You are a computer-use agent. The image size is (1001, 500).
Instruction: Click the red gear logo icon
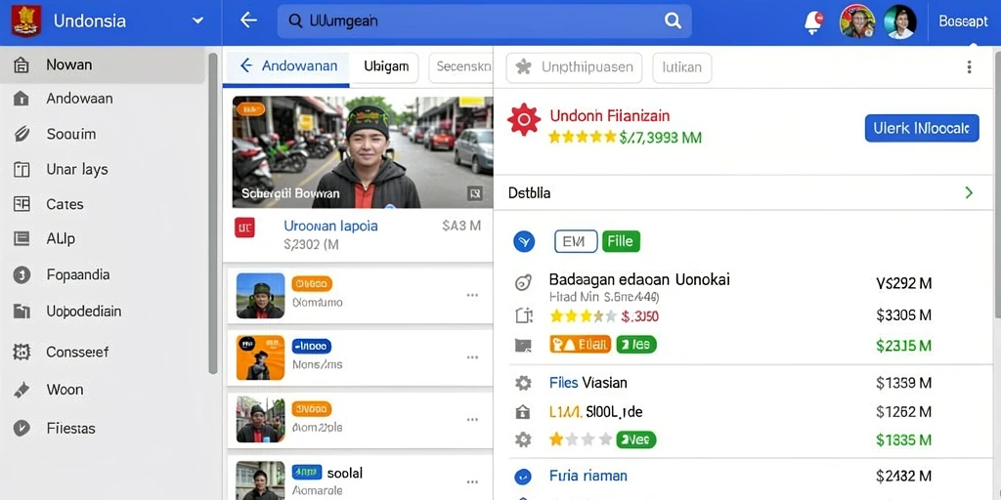point(524,119)
